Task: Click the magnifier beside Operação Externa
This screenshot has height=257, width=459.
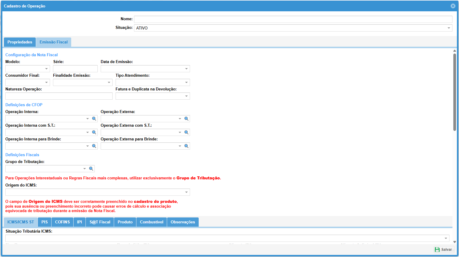Action: click(x=186, y=119)
